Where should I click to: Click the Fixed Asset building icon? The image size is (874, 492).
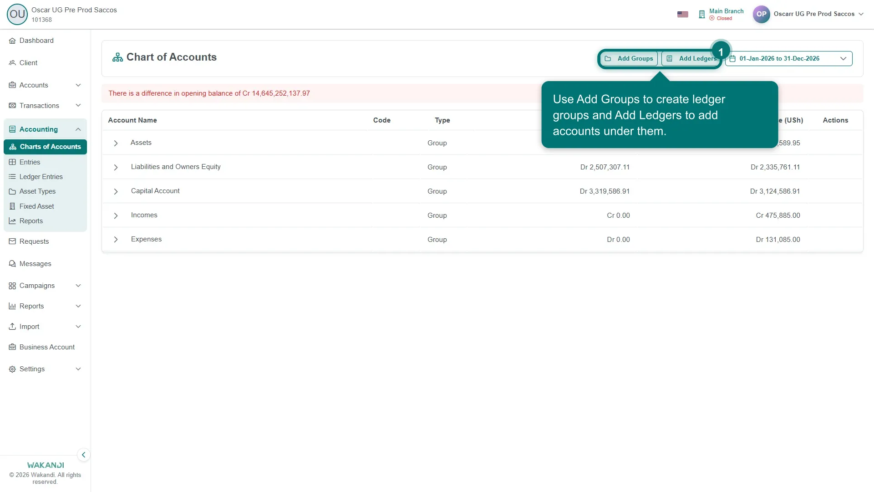point(12,206)
